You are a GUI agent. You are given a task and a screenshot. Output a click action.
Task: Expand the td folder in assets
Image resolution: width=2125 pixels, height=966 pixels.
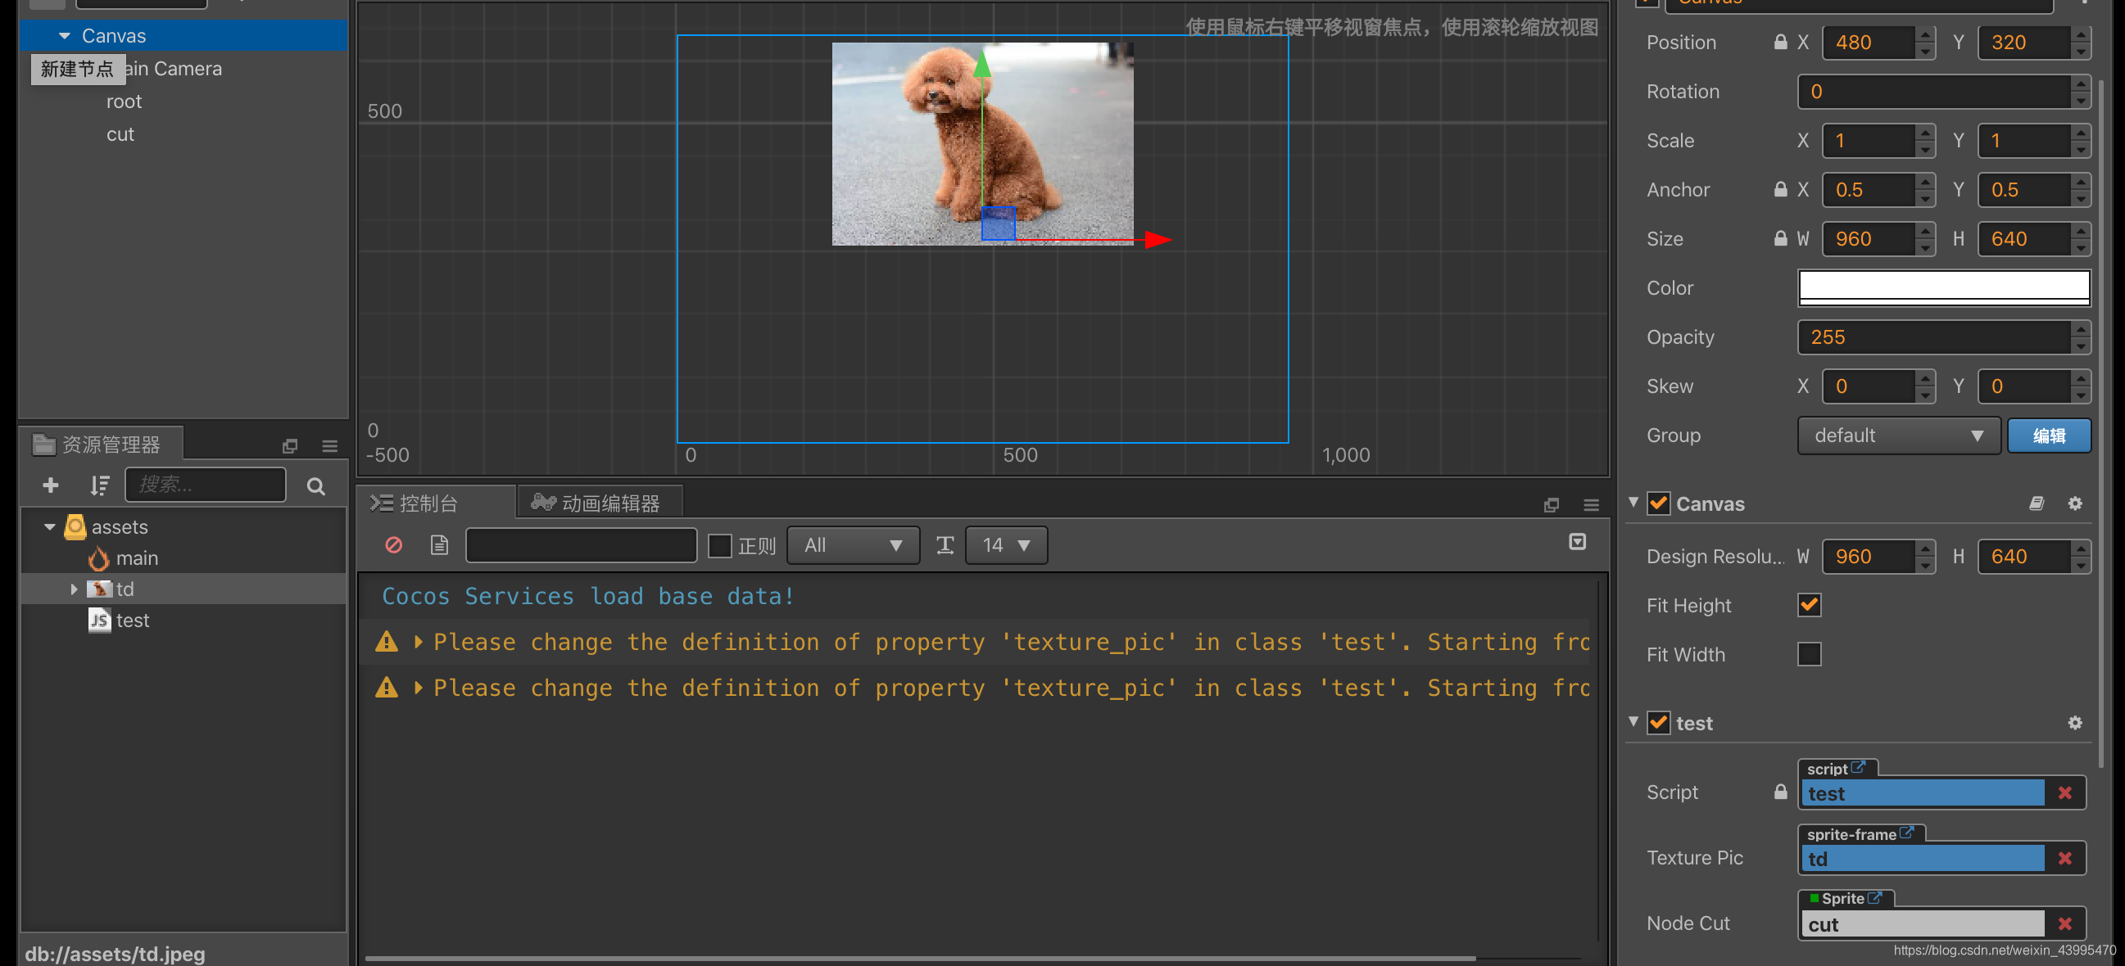pyautogui.click(x=75, y=588)
